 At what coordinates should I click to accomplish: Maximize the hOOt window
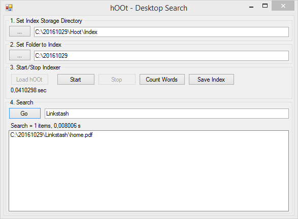[x=265, y=6]
